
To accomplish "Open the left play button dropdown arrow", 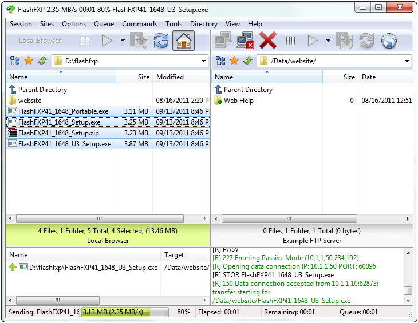I will [x=122, y=41].
